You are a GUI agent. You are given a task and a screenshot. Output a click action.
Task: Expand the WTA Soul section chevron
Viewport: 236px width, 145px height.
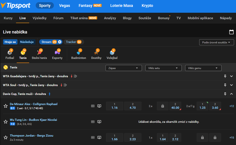pyautogui.click(x=232, y=85)
